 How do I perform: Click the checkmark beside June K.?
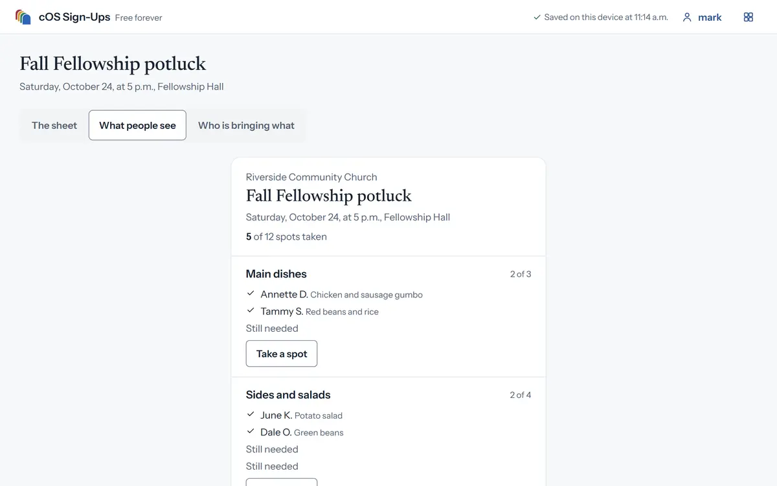pyautogui.click(x=251, y=414)
